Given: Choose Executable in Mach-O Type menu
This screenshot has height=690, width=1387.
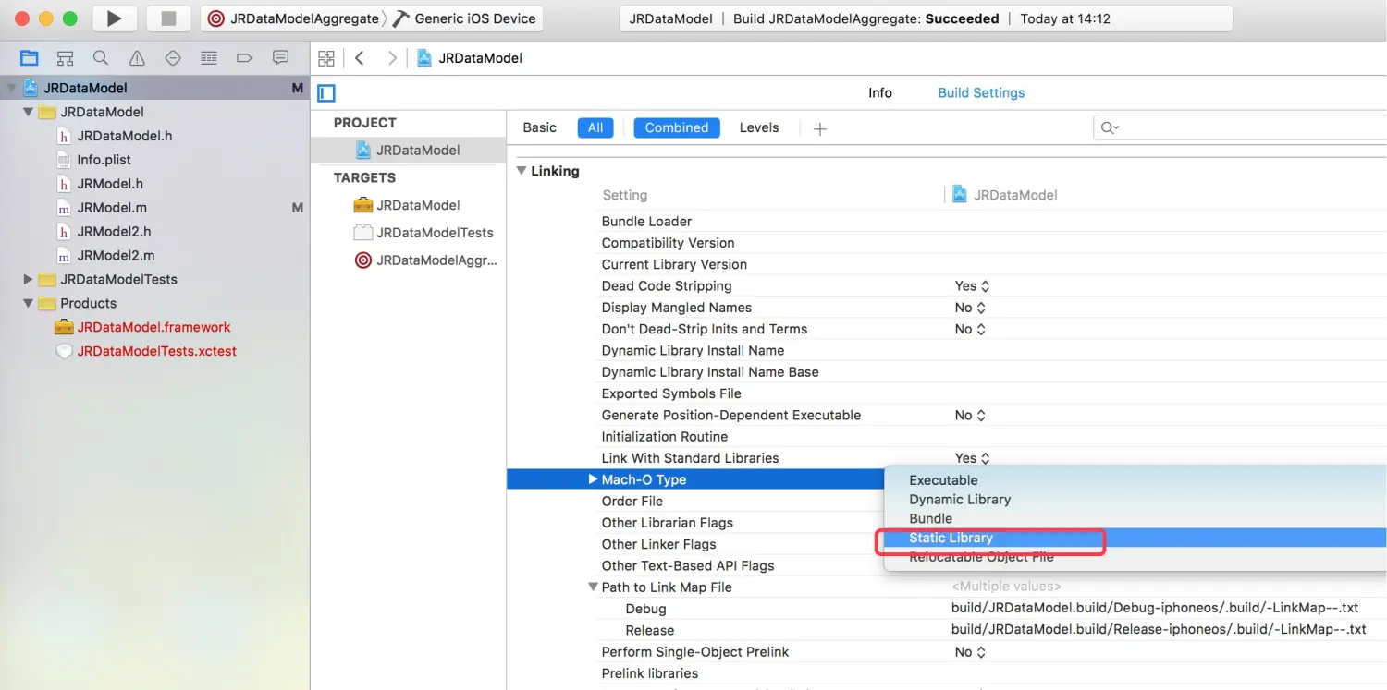Looking at the screenshot, I should click(x=1135, y=480).
